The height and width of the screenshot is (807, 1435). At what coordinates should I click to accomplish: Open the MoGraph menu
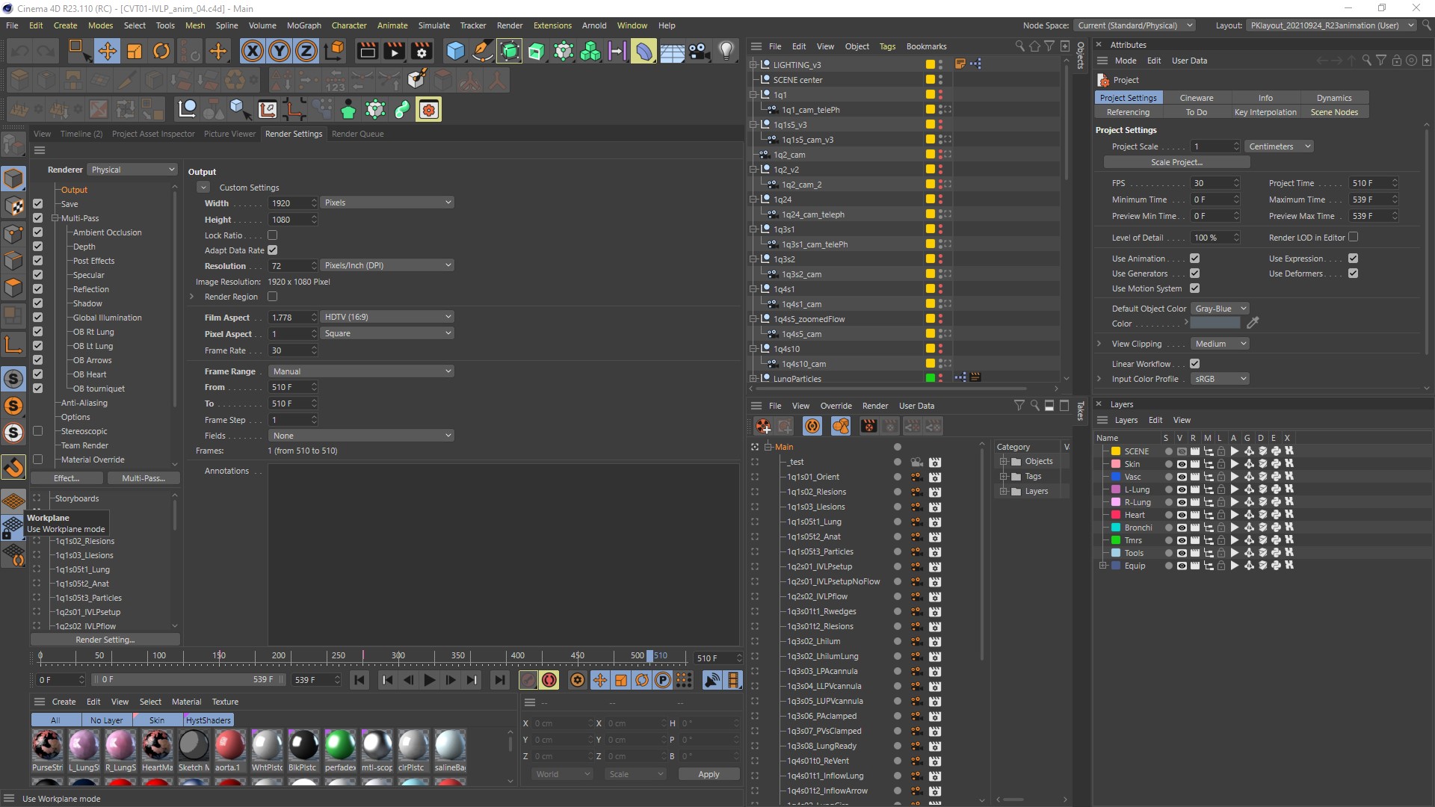point(303,25)
